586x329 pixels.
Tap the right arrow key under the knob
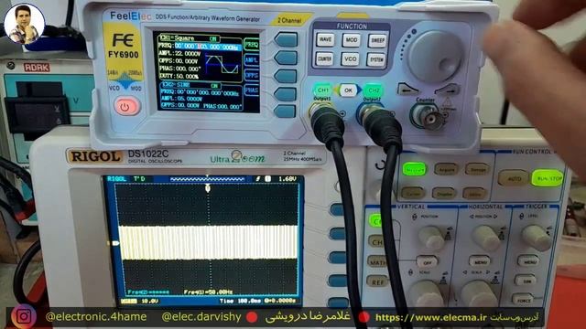447,90
